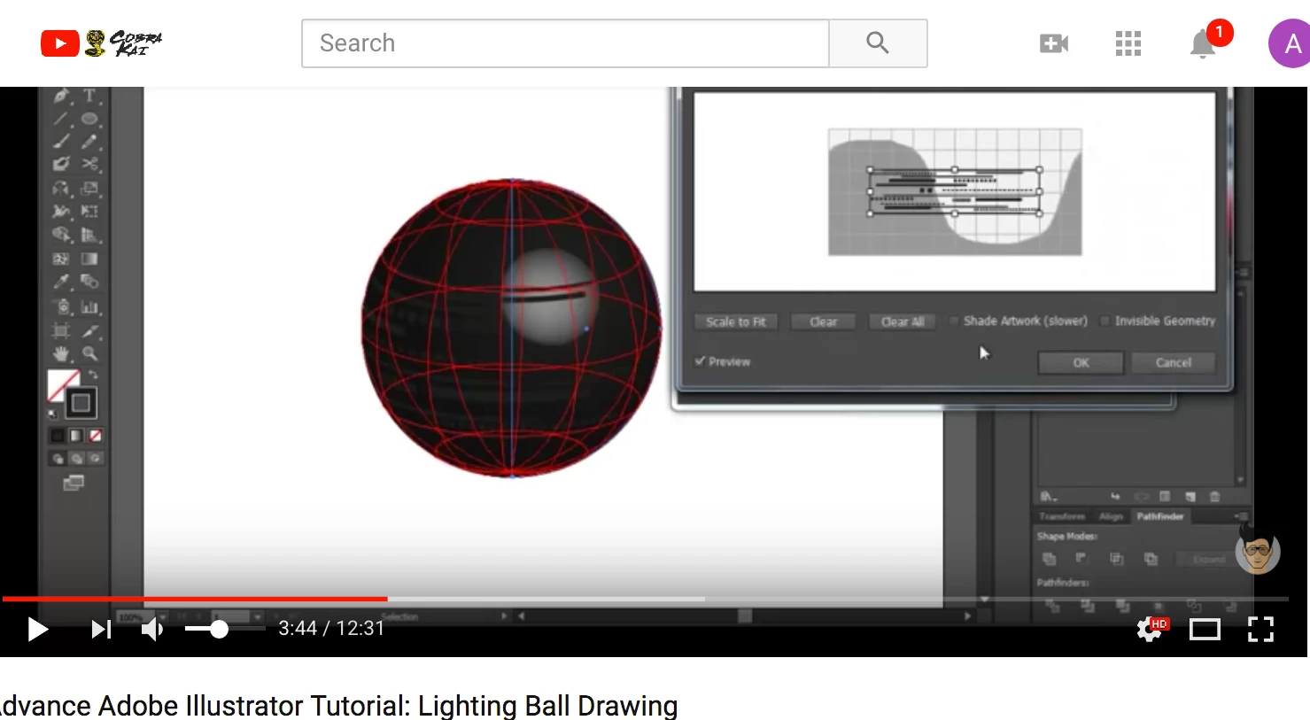1310x720 pixels.
Task: Open the notifications bell
Action: click(x=1203, y=43)
